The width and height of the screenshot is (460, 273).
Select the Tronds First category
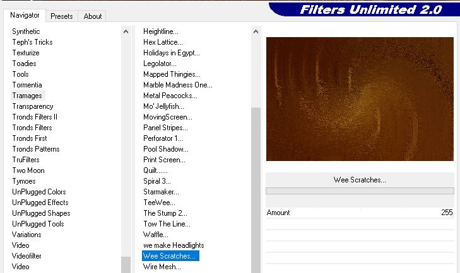click(29, 138)
